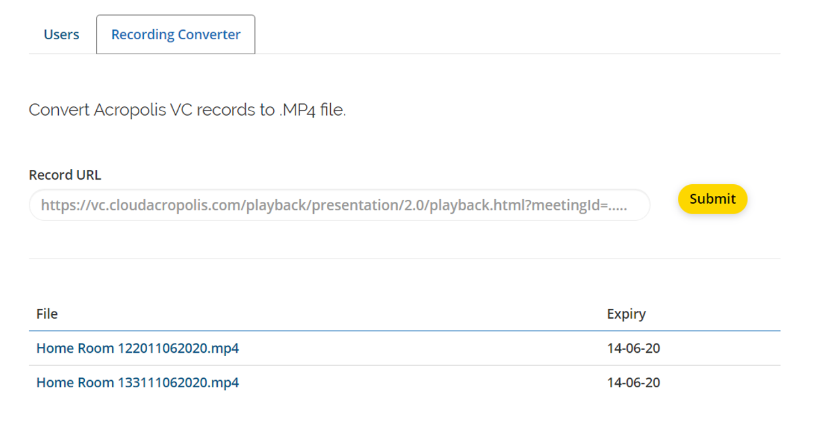The image size is (814, 435).
Task: Click the Convert Acropolis VC records heading
Action: point(187,110)
